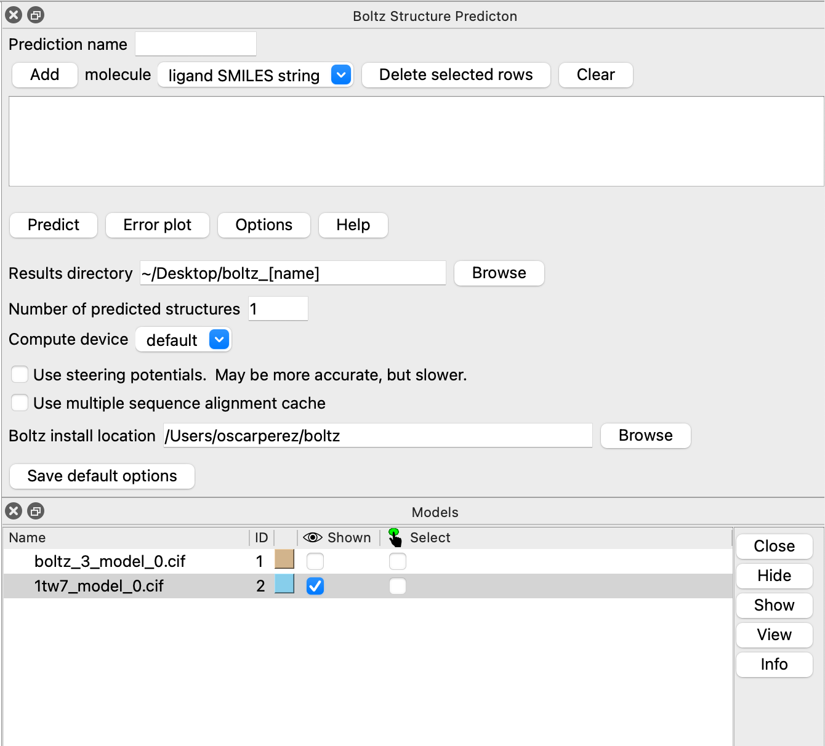Image resolution: width=825 pixels, height=746 pixels.
Task: Open the Compute device dropdown
Action: pyautogui.click(x=219, y=340)
